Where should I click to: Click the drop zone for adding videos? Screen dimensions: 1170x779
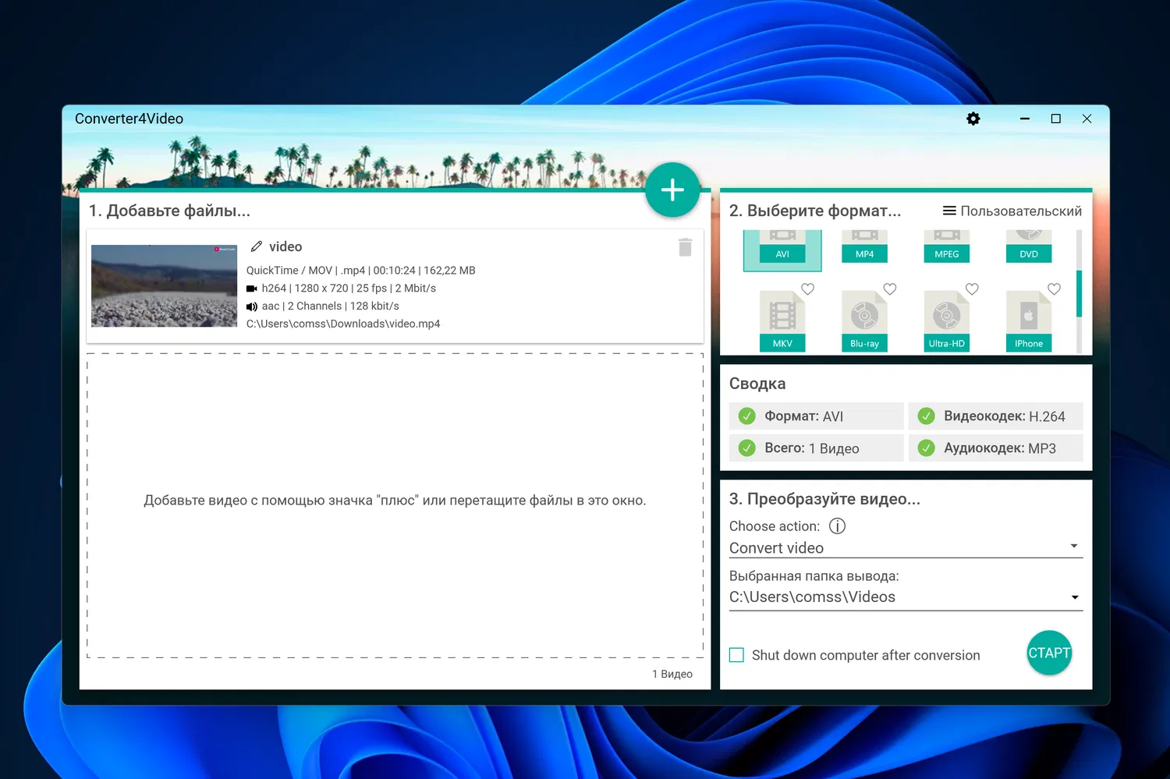pyautogui.click(x=395, y=505)
